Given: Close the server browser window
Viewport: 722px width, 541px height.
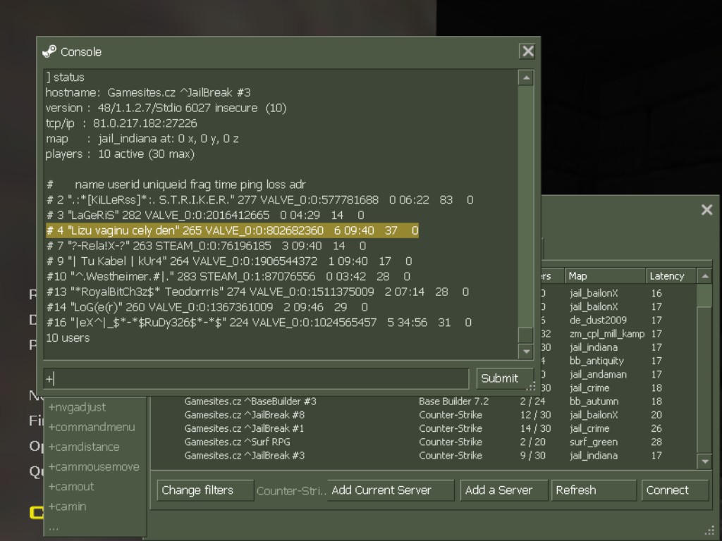Looking at the screenshot, I should tap(706, 210).
